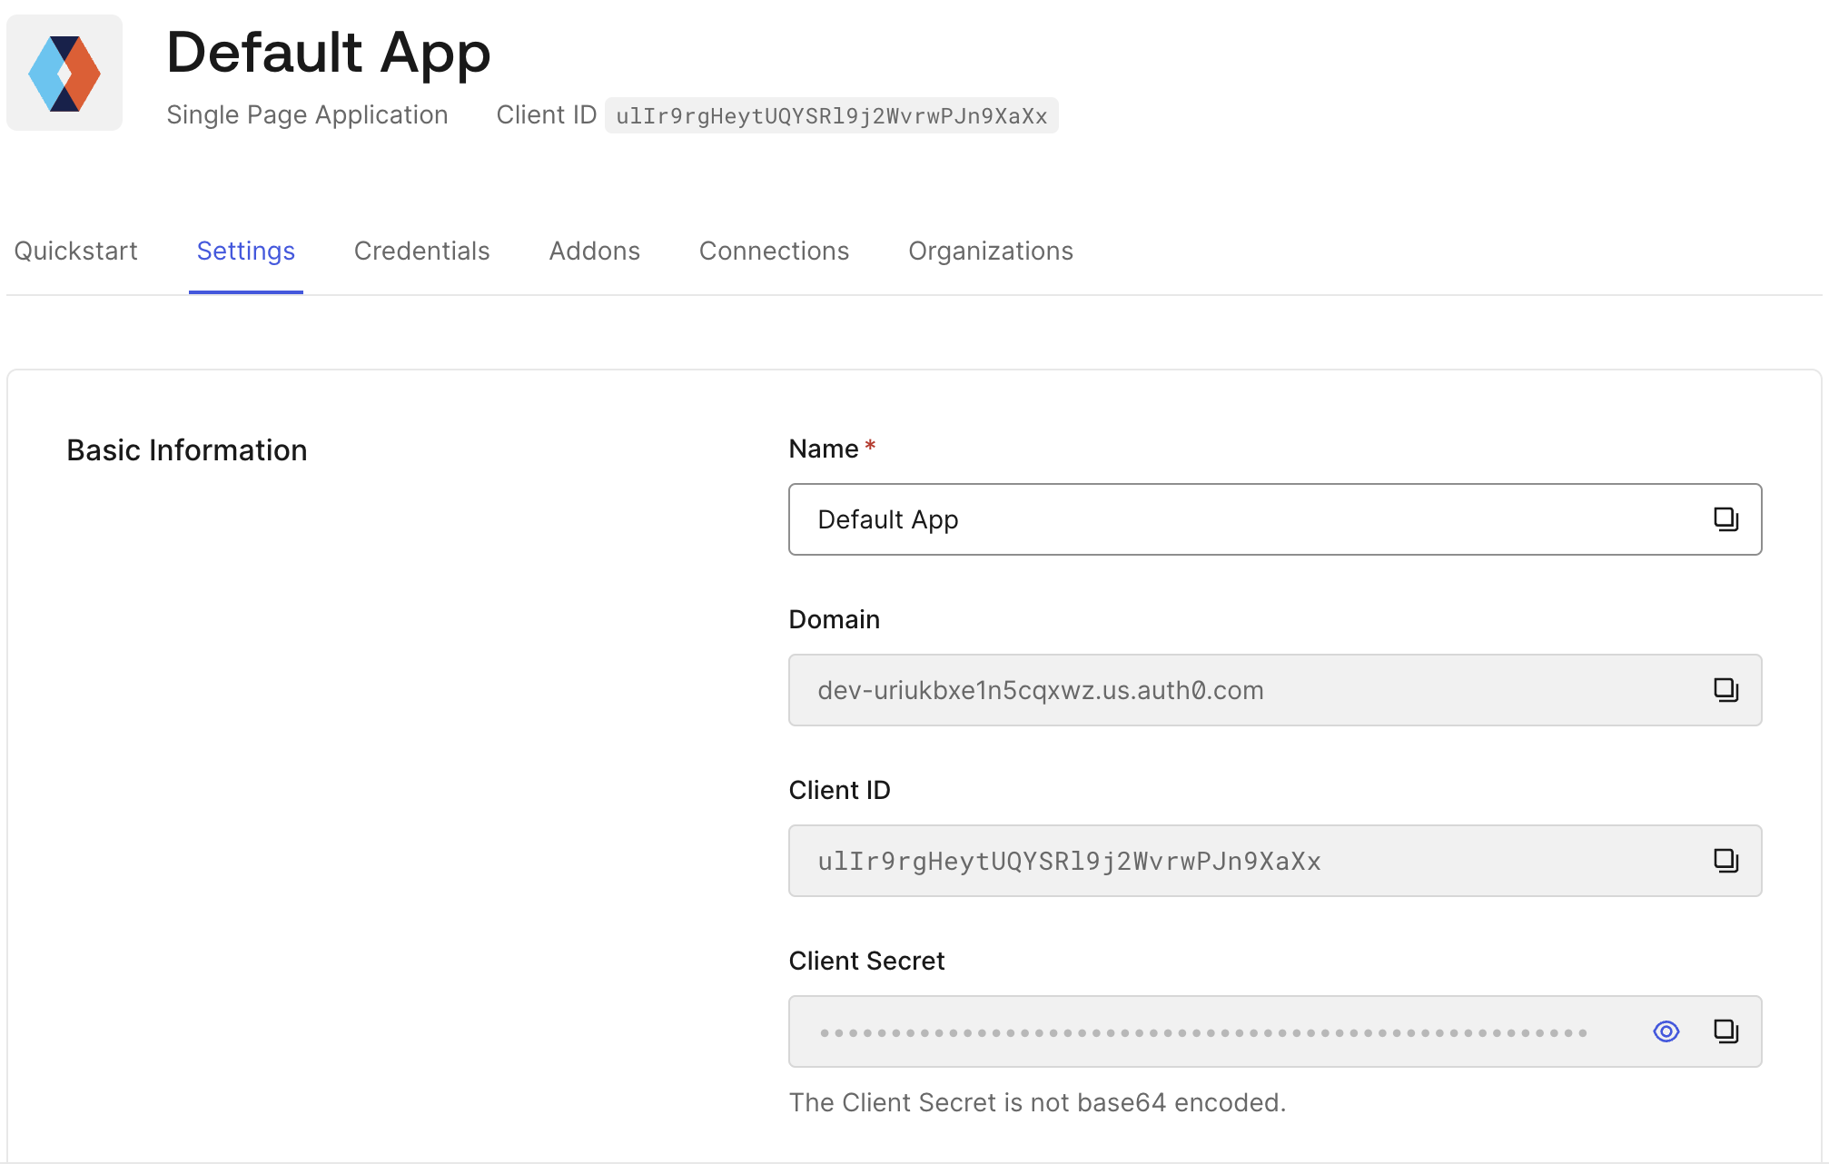Select the Settings tab

(245, 251)
